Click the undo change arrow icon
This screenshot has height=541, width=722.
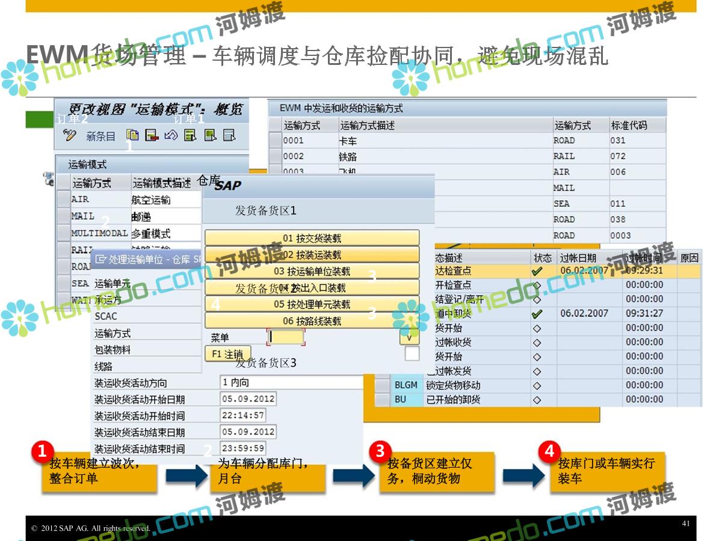170,135
